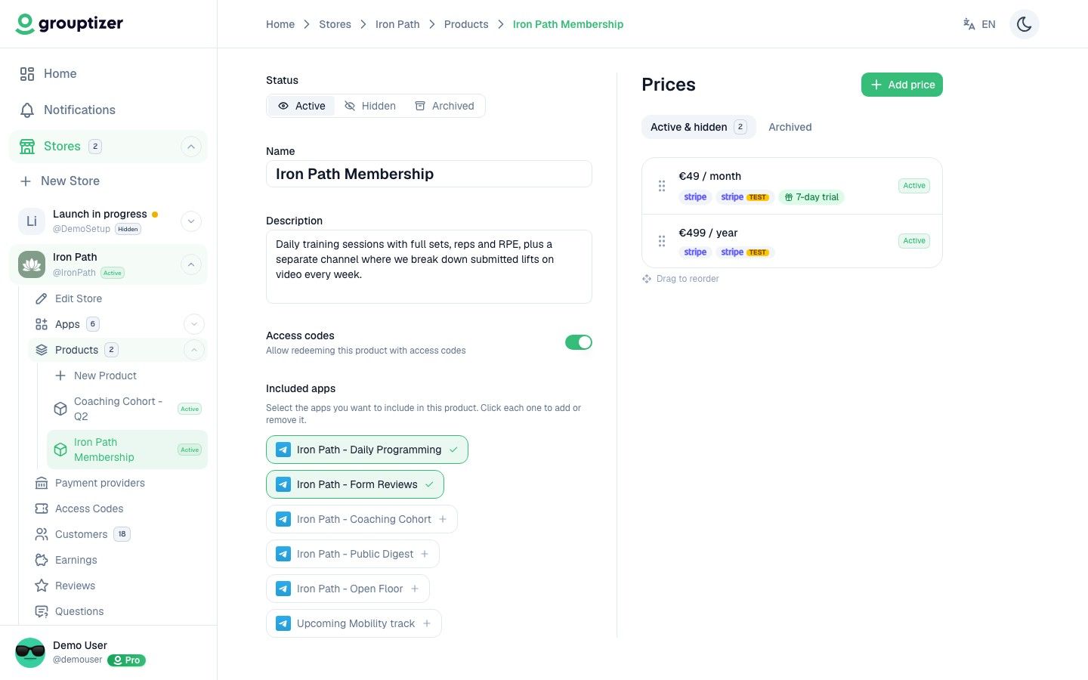Image resolution: width=1088 pixels, height=680 pixels.
Task: Set status to Hidden
Action: pyautogui.click(x=370, y=106)
